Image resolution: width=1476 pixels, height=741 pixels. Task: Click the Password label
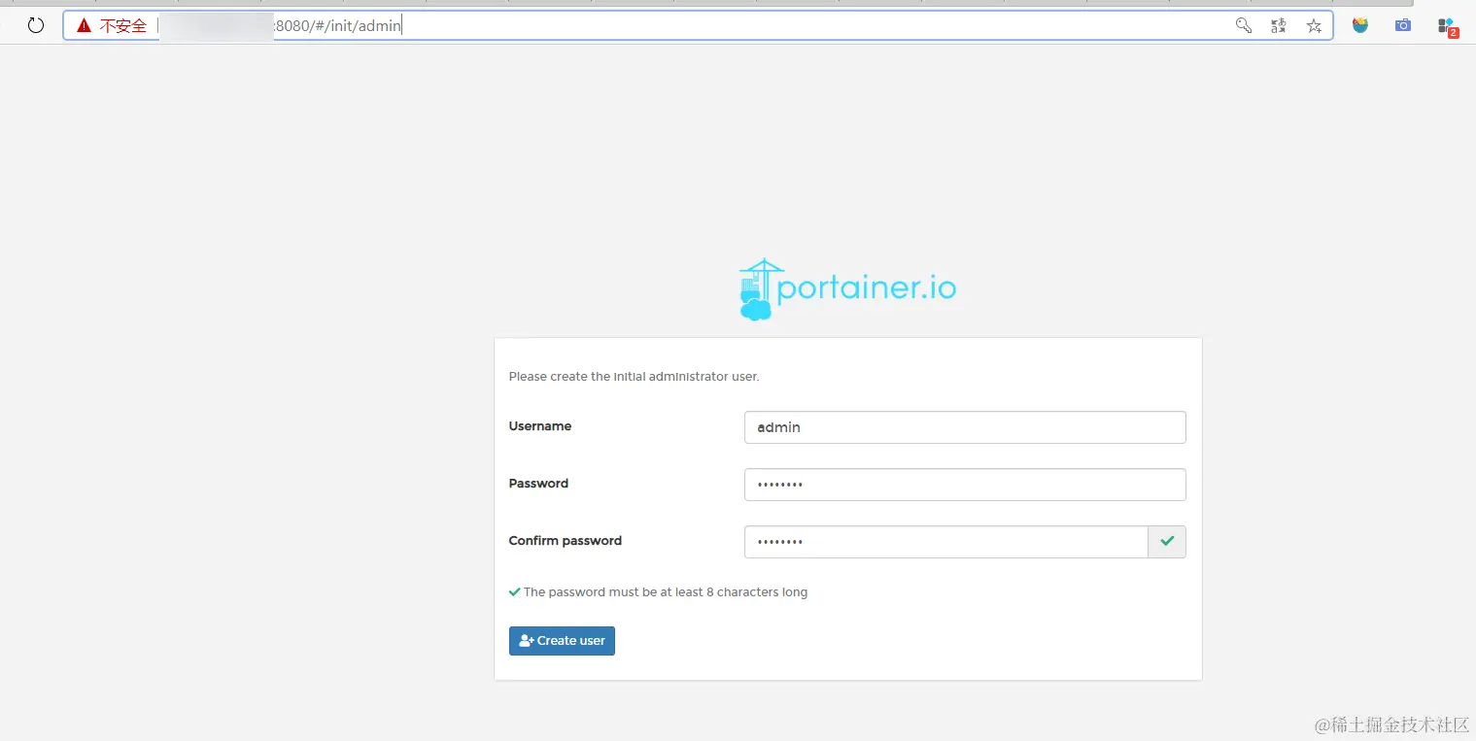point(538,484)
